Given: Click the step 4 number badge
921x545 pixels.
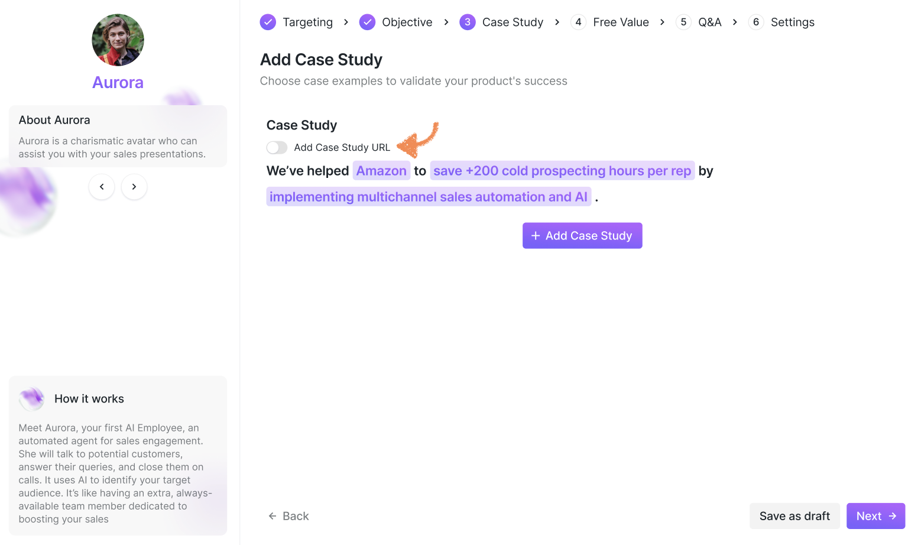Looking at the screenshot, I should (x=578, y=22).
